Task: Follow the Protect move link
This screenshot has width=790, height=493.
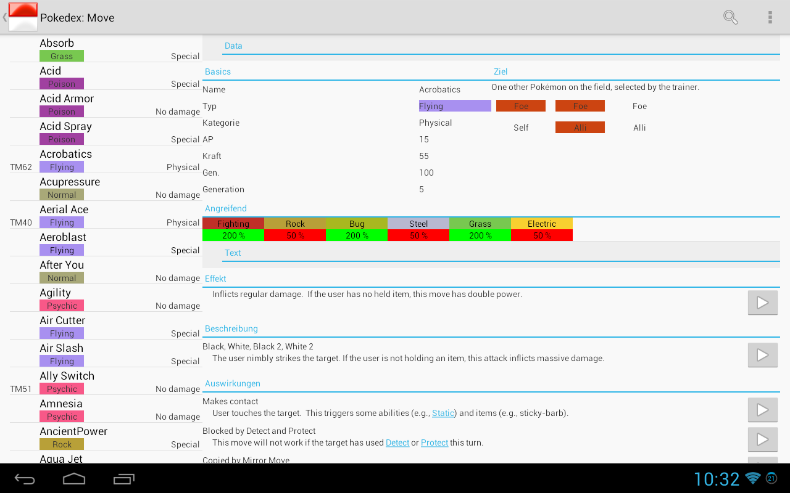Action: [x=434, y=442]
